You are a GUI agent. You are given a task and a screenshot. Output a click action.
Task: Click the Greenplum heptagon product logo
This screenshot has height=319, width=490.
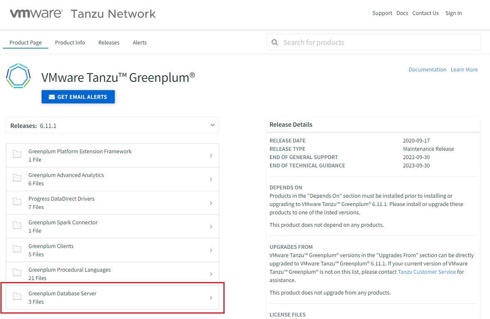pyautogui.click(x=18, y=76)
